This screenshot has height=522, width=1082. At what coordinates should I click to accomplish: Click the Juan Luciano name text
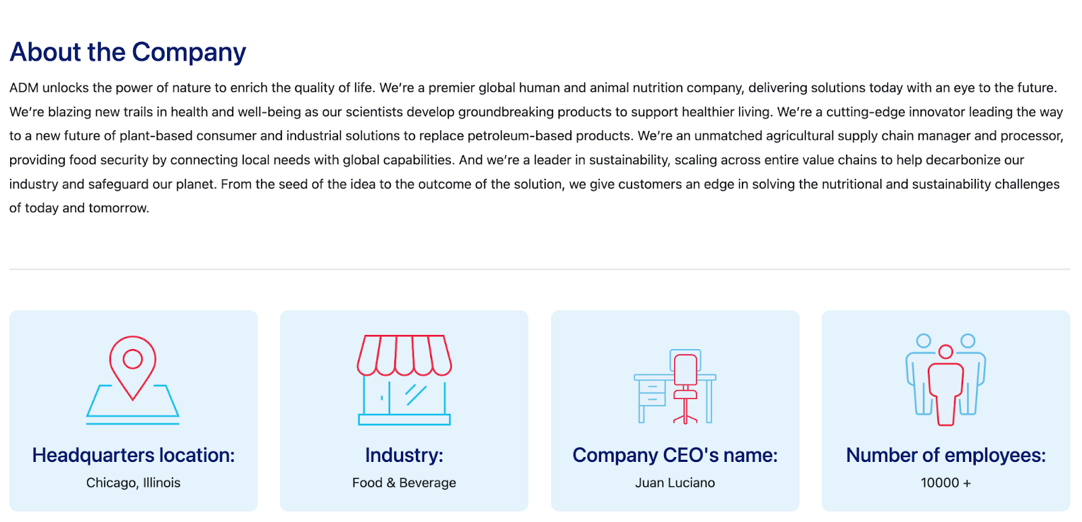[675, 483]
